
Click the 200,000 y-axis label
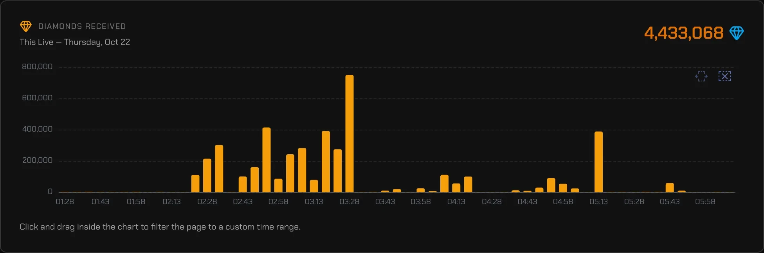click(x=37, y=160)
